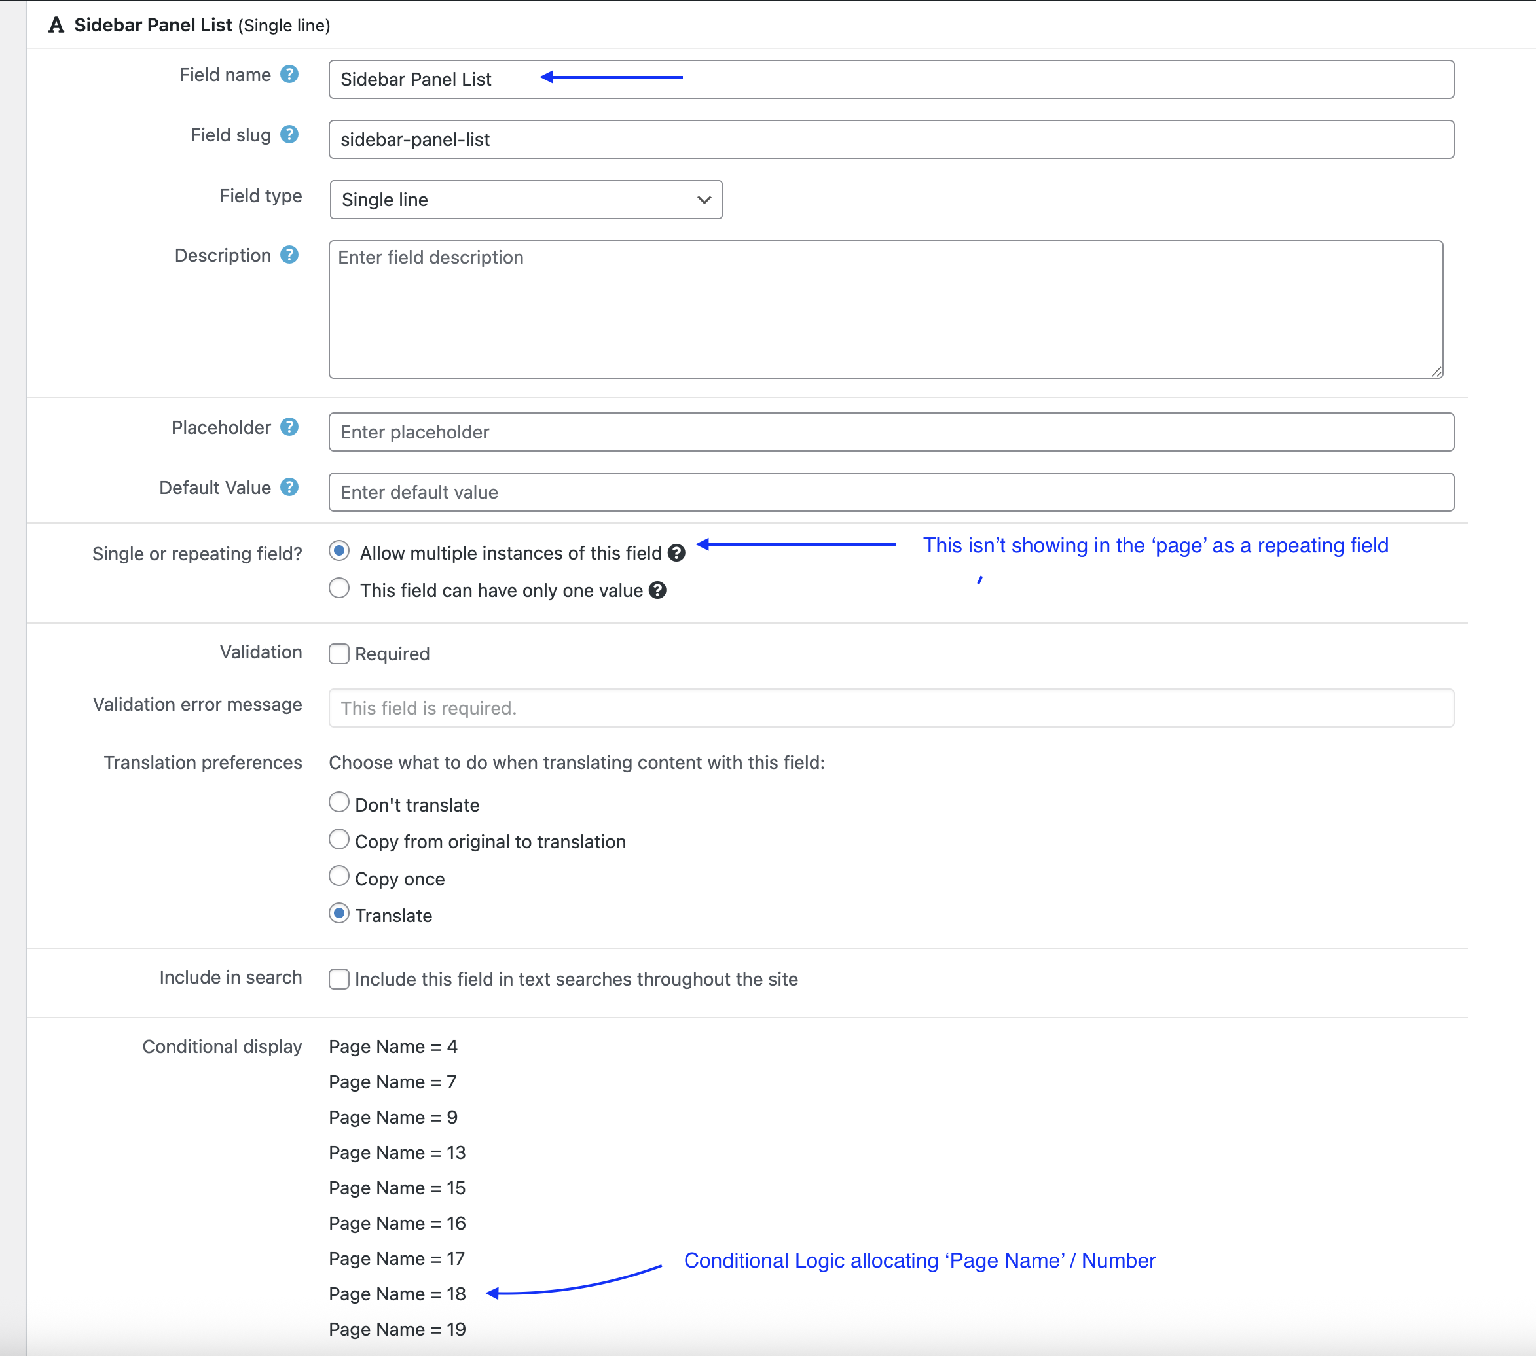Screen dimensions: 1536x1356
Task: Select Don't translate option
Action: point(340,802)
